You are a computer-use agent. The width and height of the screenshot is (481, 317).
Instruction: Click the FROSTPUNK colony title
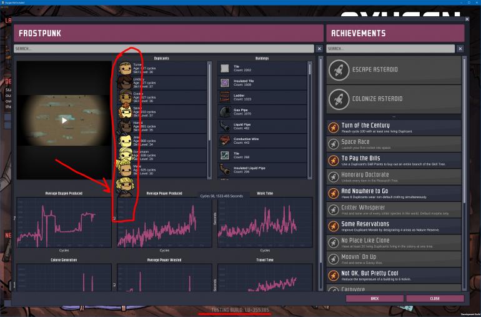pyautogui.click(x=40, y=33)
